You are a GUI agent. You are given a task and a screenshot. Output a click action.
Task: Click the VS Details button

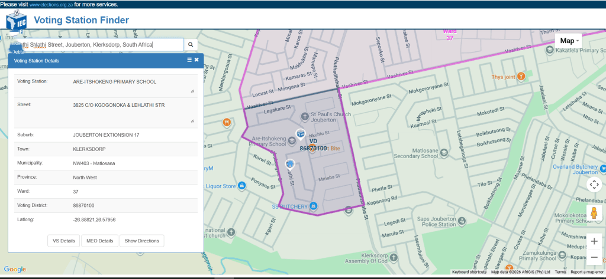click(x=64, y=241)
